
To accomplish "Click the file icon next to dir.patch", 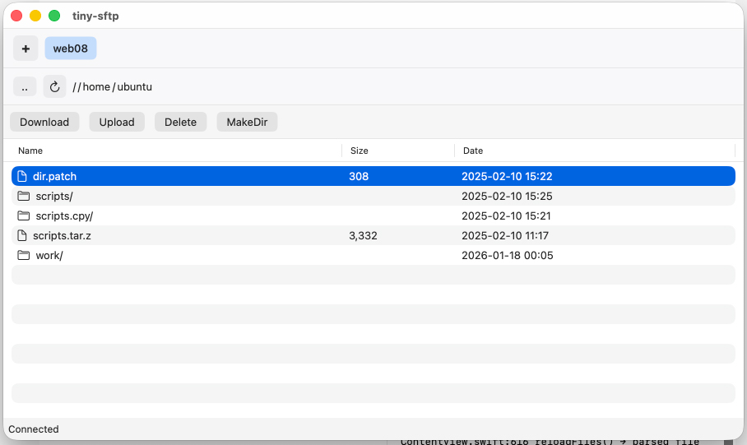I will 22,176.
